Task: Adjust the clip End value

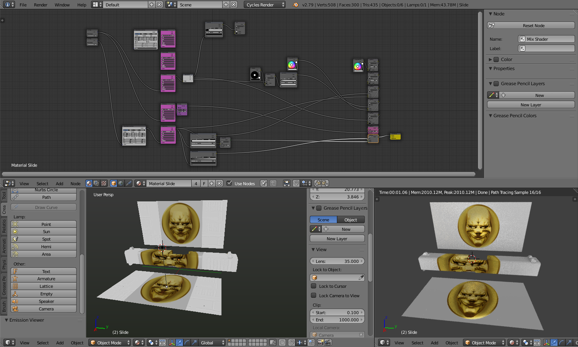Action: coord(337,319)
